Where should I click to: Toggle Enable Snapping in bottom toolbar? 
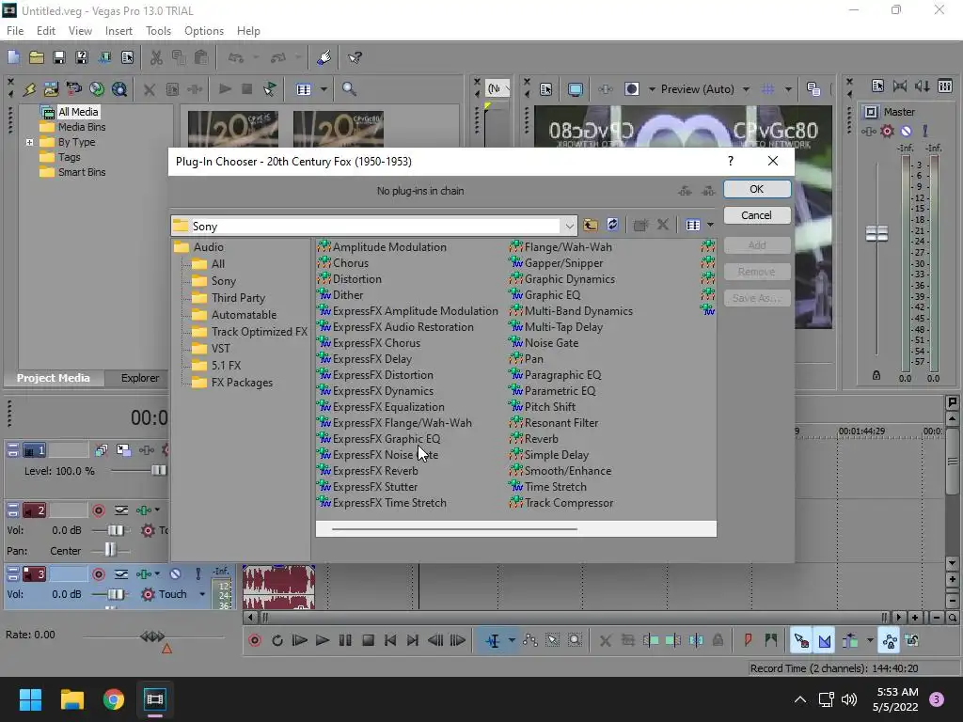801,640
